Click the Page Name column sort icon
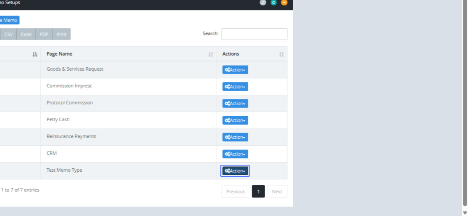The height and width of the screenshot is (216, 468). [211, 54]
